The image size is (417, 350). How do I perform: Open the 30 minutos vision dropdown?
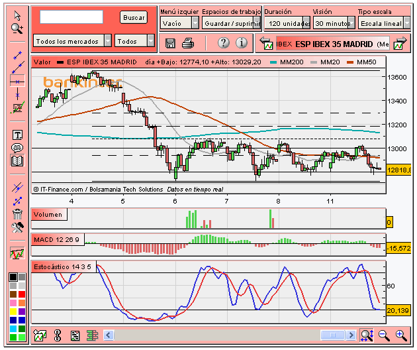pos(334,23)
